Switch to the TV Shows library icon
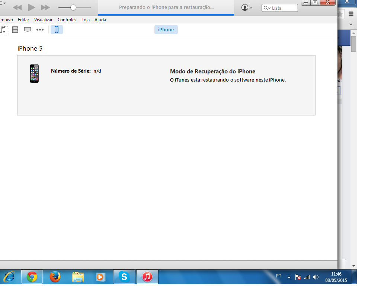The image size is (381, 286). click(x=28, y=30)
